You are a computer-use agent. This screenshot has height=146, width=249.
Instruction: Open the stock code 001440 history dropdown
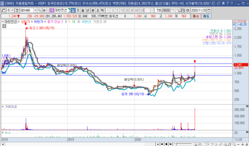[x=36, y=10]
